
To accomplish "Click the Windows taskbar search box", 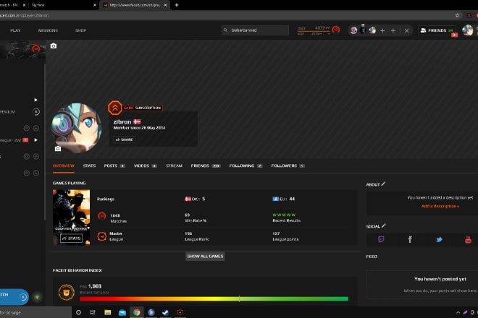I will [35, 312].
